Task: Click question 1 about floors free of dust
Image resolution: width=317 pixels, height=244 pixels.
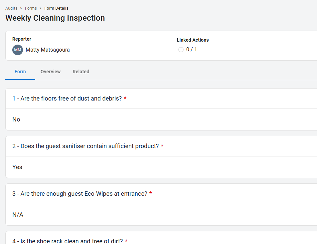Action: 67,99
